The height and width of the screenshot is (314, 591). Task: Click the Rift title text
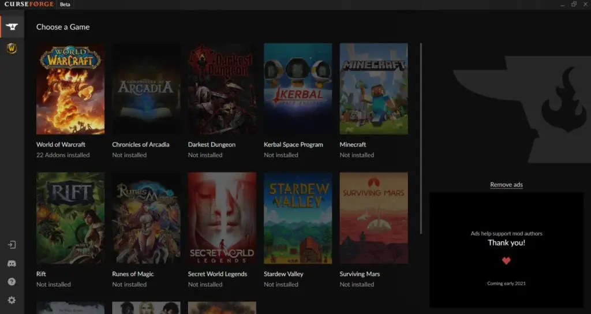pos(41,274)
